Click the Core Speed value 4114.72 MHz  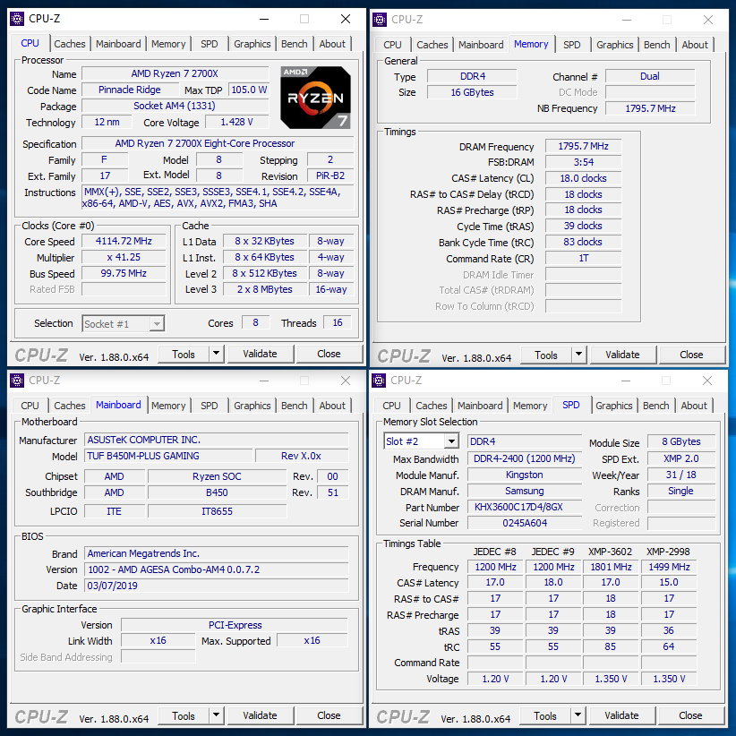point(124,241)
